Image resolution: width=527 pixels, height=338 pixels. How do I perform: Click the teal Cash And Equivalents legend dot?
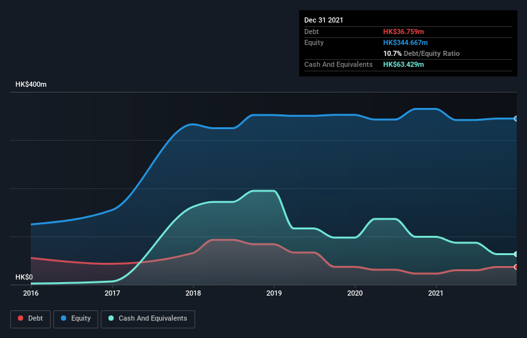click(x=111, y=318)
